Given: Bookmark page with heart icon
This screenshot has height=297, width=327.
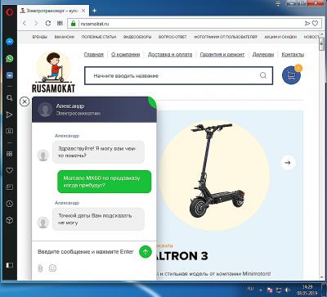Looking at the screenshot, I should pyautogui.click(x=315, y=24).
